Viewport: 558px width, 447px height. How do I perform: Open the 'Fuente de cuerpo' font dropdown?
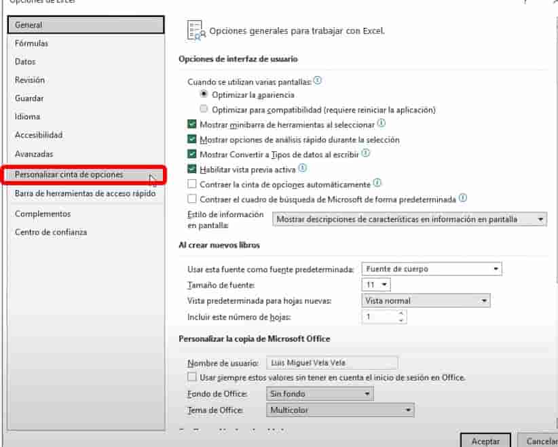(431, 269)
